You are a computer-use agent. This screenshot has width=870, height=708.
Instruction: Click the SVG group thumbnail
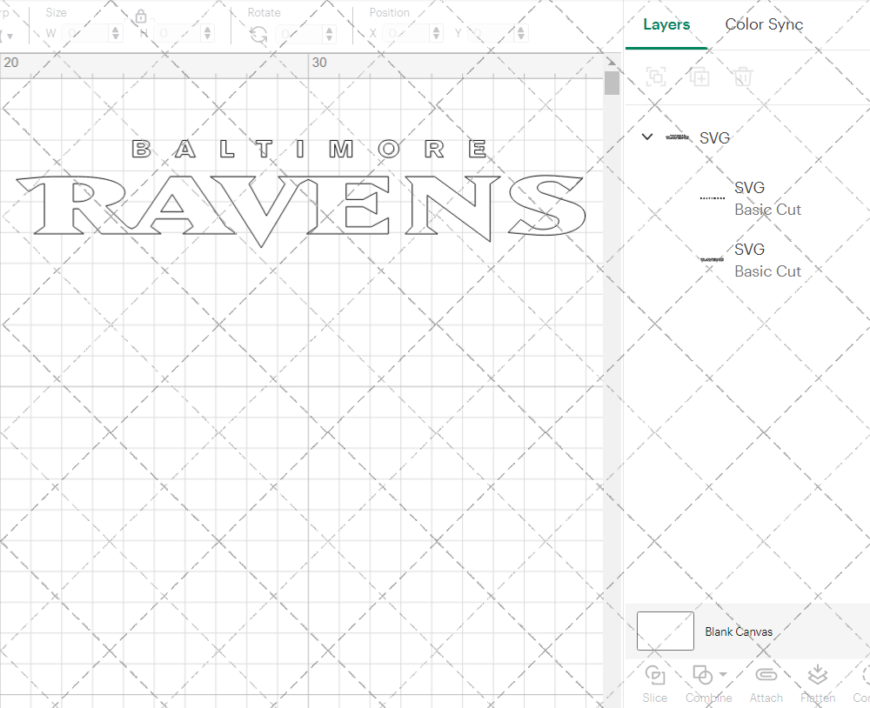[678, 137]
